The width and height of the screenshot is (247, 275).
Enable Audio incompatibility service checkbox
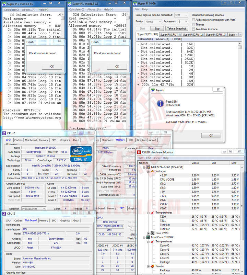(193, 20)
